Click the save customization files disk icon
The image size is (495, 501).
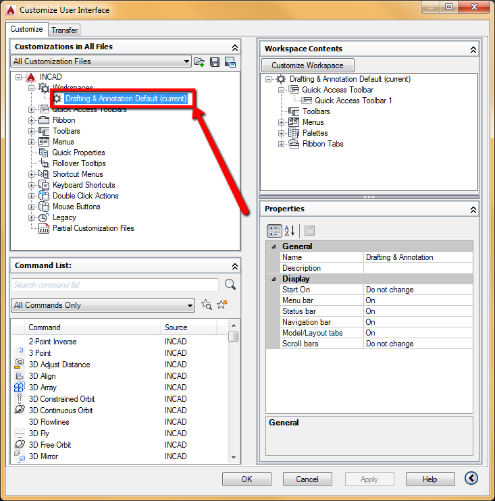click(215, 61)
